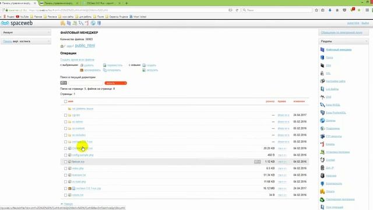Go up one level via the folder link
The height and width of the screenshot is (210, 373).
click(83, 108)
